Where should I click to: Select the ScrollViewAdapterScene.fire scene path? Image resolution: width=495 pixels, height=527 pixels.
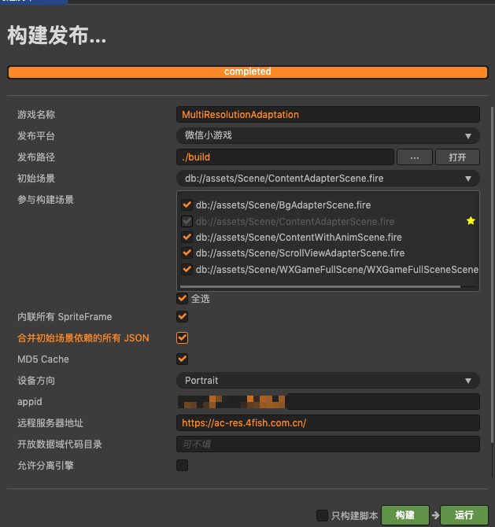pyautogui.click(x=300, y=253)
